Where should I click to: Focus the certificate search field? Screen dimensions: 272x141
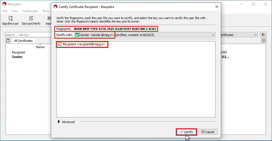click(28, 35)
